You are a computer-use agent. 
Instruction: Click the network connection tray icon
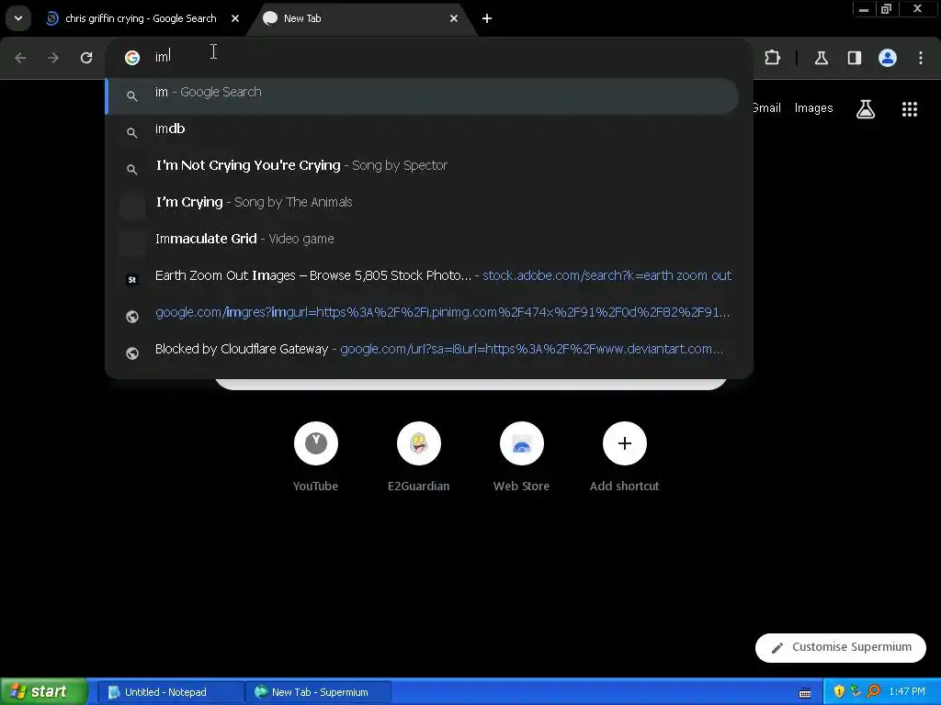[856, 692]
